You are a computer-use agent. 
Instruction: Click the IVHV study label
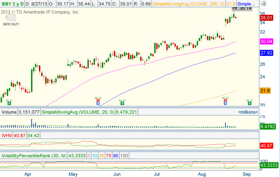(x=7, y=135)
